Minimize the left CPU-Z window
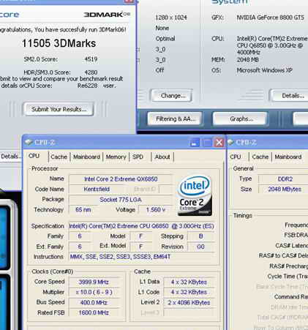This screenshot has height=330, width=308. [195, 143]
